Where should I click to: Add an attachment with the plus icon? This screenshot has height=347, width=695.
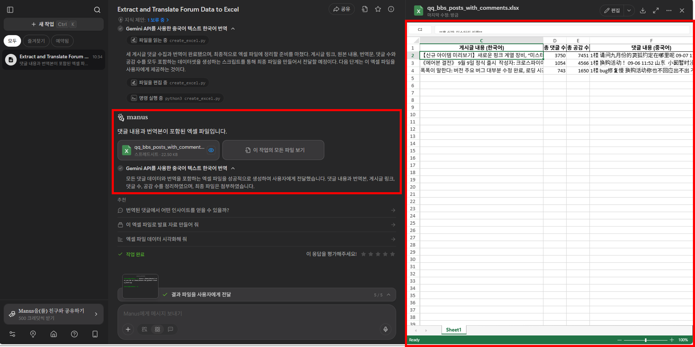[128, 329]
